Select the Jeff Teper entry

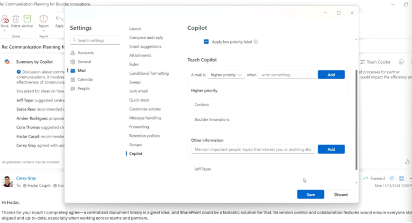(x=268, y=169)
